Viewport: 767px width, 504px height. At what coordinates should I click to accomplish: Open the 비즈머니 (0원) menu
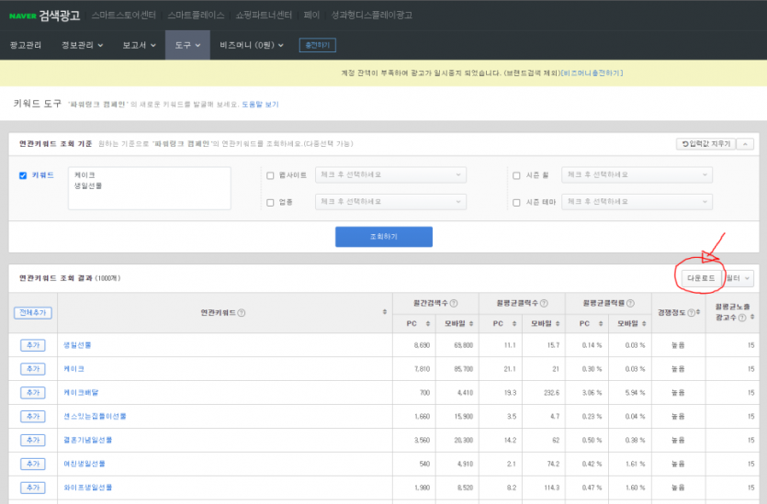pos(252,45)
